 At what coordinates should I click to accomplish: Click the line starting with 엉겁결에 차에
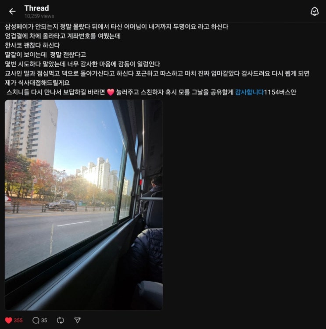pos(63,36)
